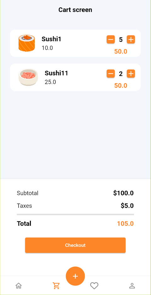Select the Sushi1 item name
The image size is (151, 295).
coord(51,39)
